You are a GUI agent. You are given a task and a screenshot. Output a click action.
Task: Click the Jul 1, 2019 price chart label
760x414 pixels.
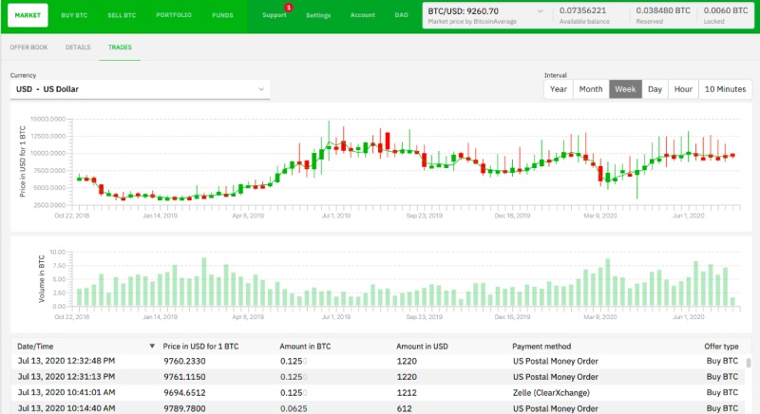coord(336,216)
